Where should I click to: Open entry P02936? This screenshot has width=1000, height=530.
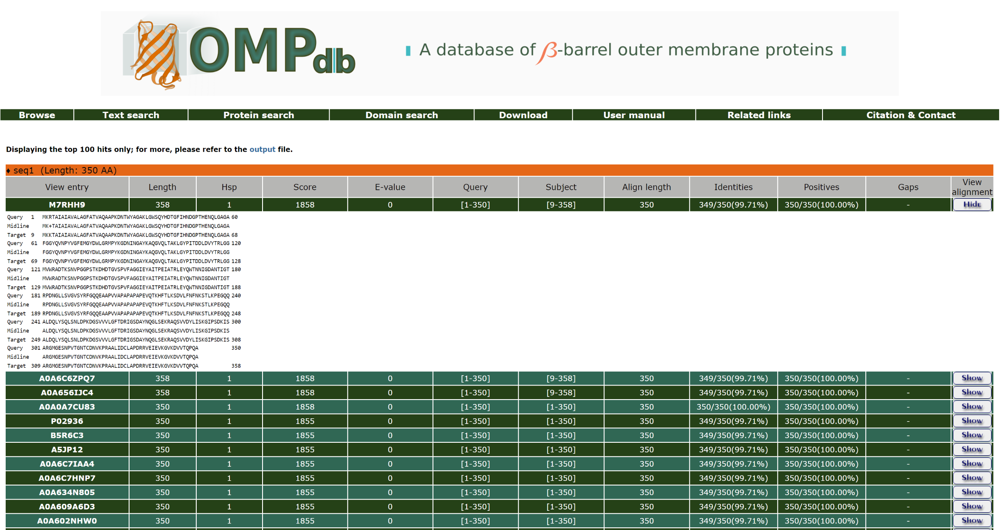coord(67,421)
